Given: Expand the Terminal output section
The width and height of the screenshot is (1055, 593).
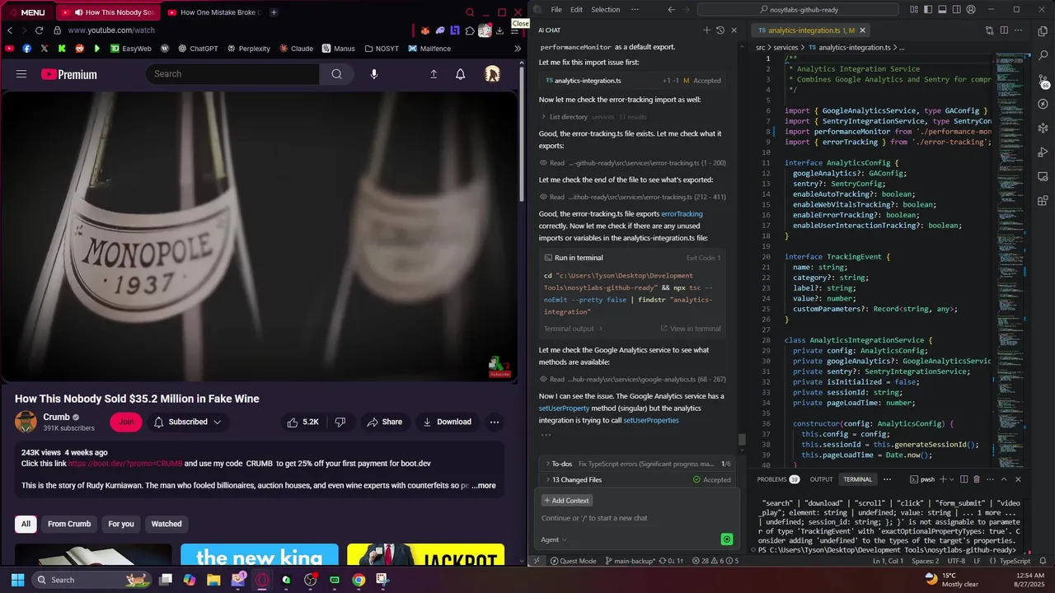Looking at the screenshot, I should point(574,329).
